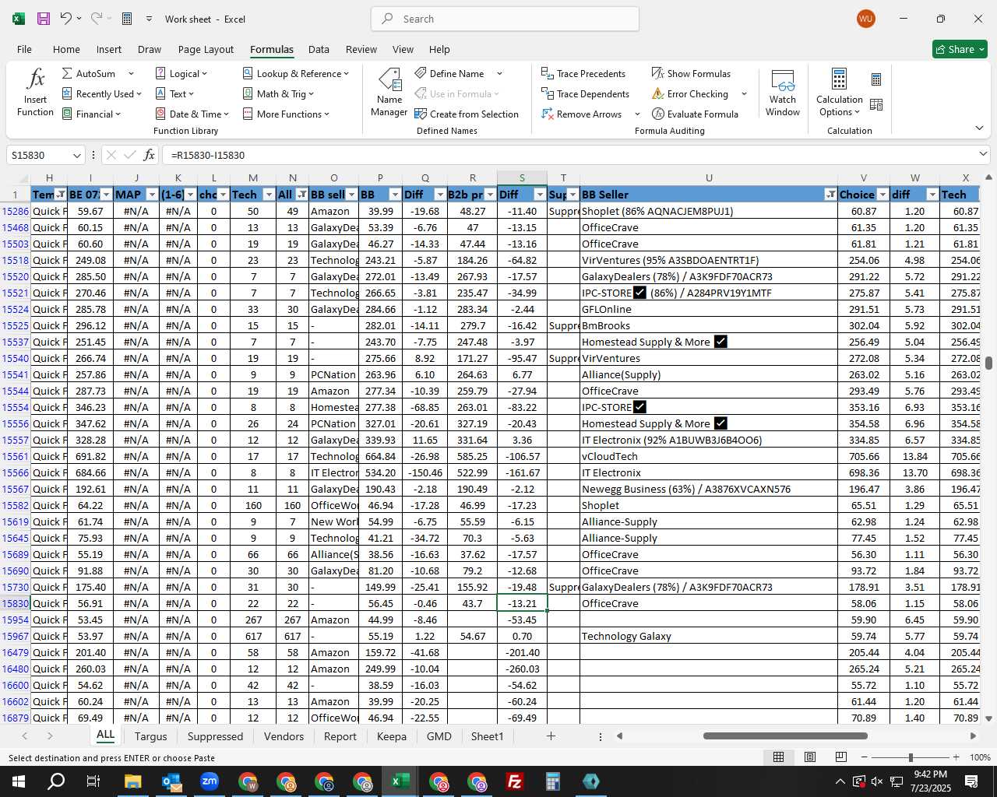
Task: Click the Recently Used functions button
Action: coord(101,93)
